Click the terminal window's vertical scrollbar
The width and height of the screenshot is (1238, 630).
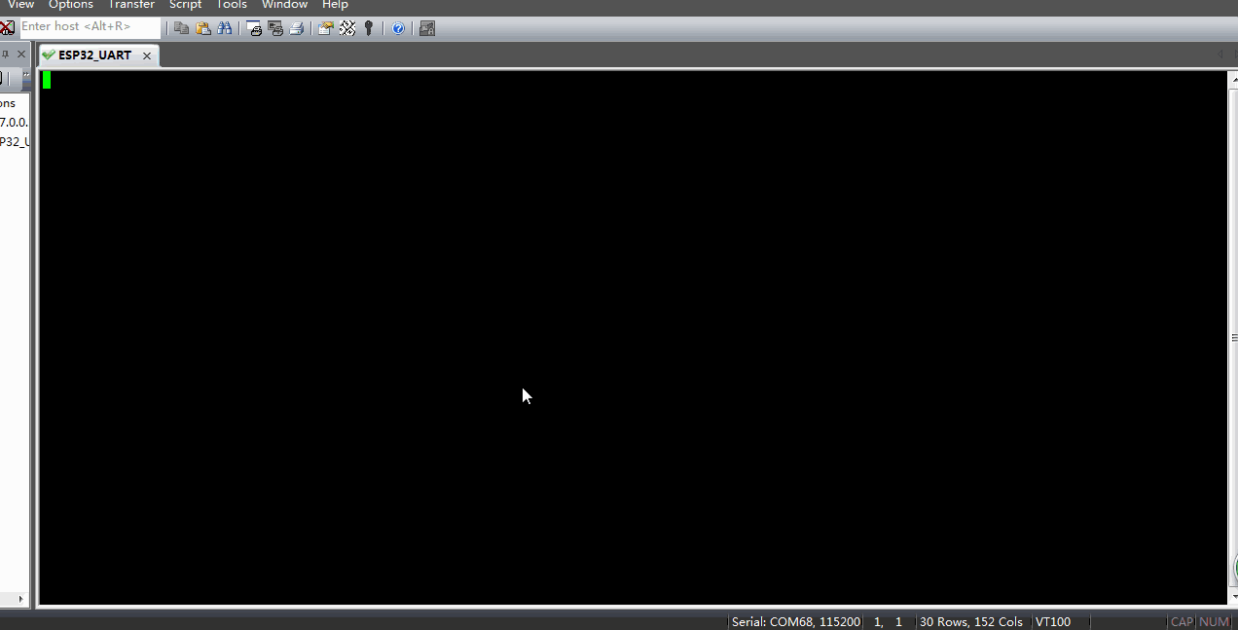pyautogui.click(x=1233, y=338)
